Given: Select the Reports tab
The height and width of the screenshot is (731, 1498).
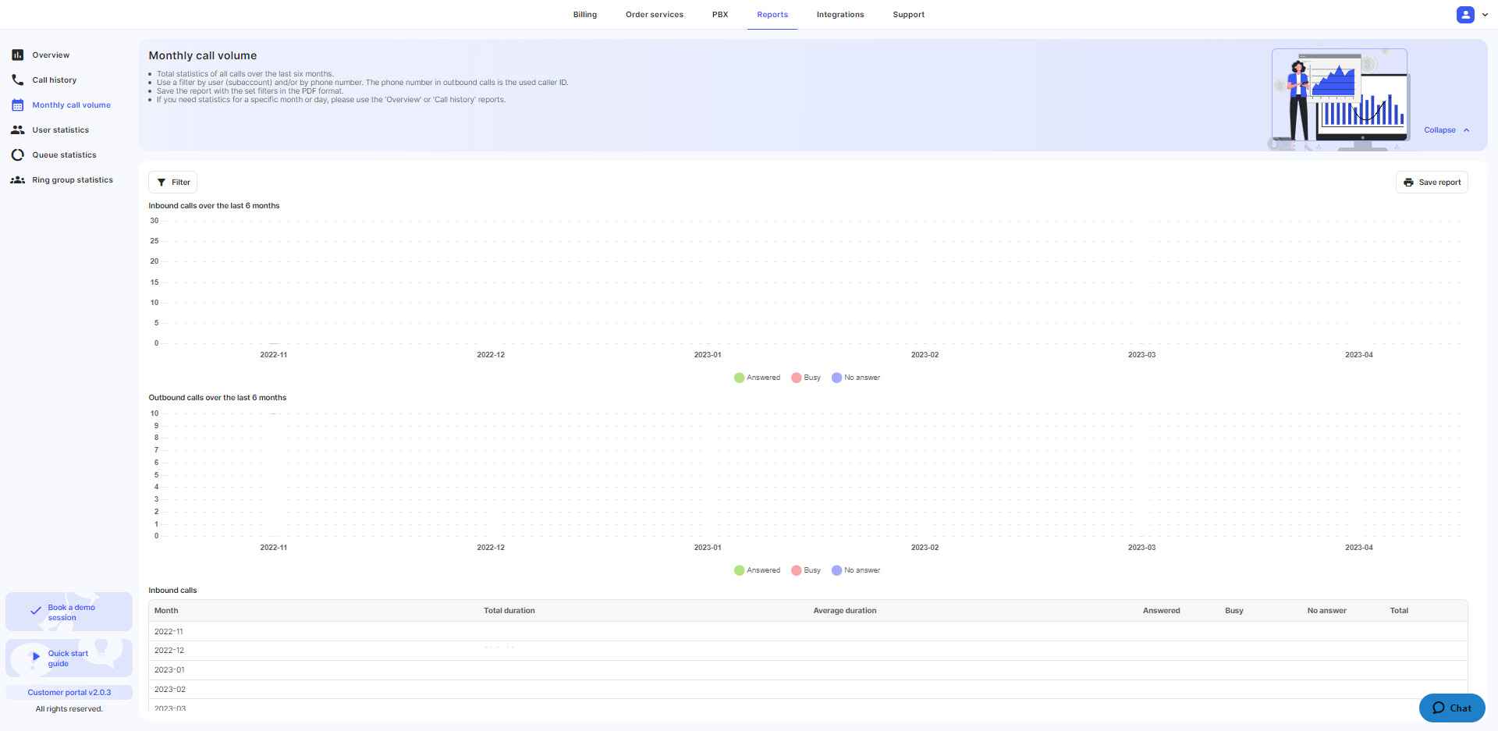Looking at the screenshot, I should 772,15.
